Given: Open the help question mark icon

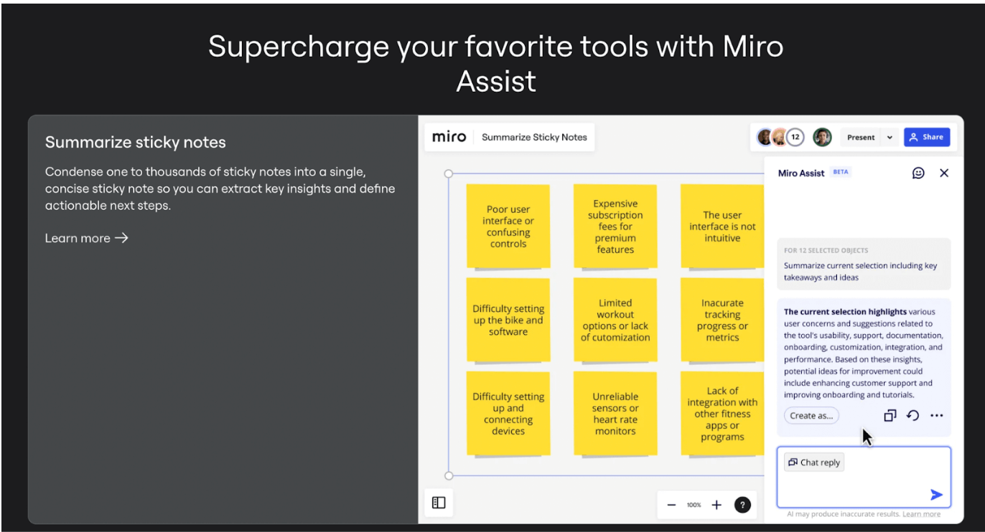Looking at the screenshot, I should tap(742, 505).
